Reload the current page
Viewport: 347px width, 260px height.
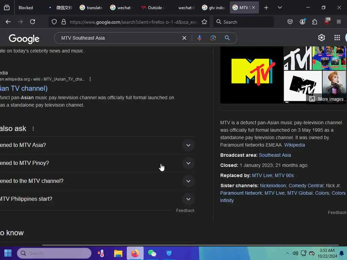[33, 22]
